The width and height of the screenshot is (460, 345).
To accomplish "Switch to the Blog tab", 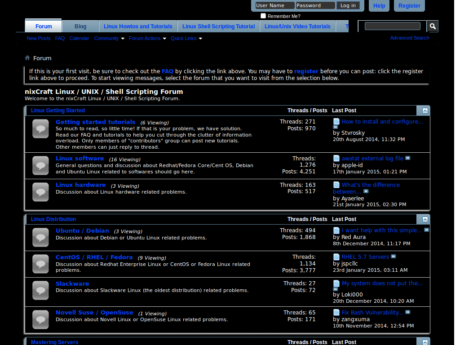I will [80, 27].
